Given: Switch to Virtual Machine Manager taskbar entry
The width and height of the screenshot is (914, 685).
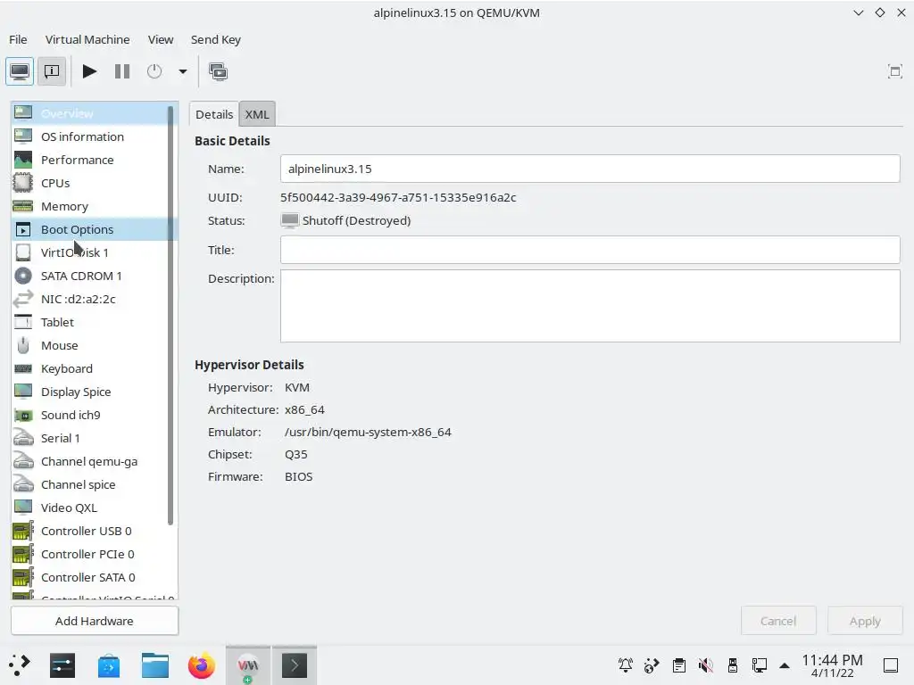Looking at the screenshot, I should point(248,665).
